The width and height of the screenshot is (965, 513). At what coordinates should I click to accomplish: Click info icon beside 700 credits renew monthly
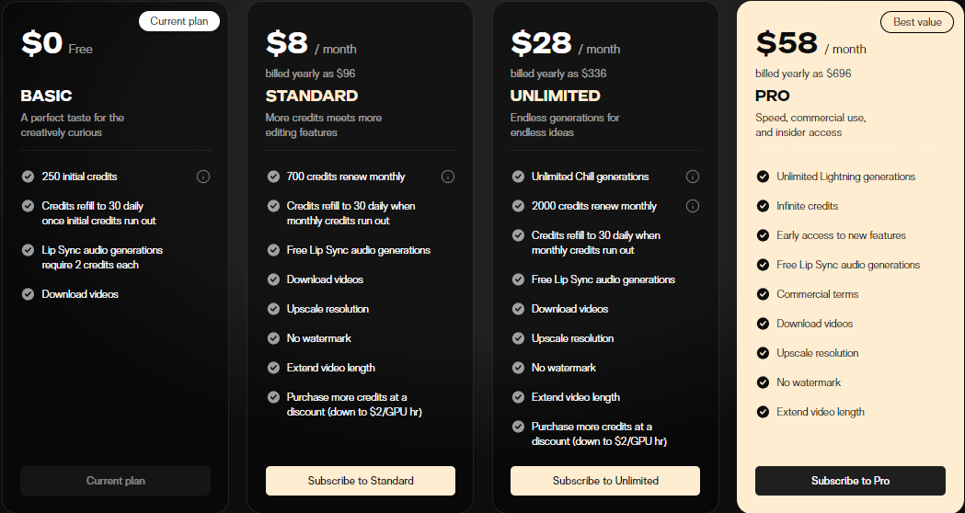448,177
